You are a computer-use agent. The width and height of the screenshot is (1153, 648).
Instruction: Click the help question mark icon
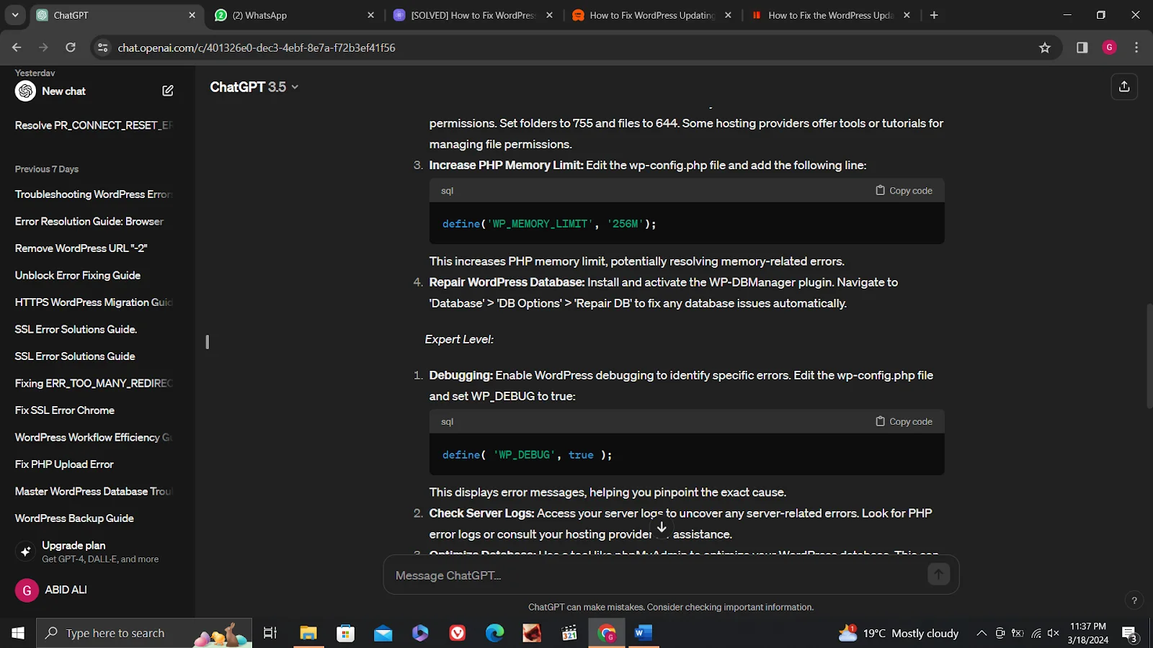(1134, 600)
